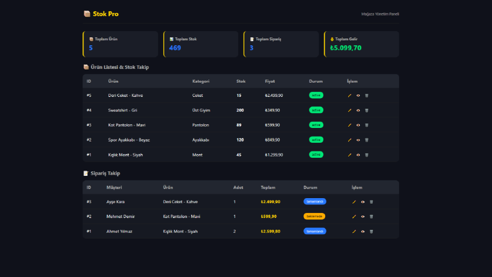Delete Ayşe Kara's order trash icon
This screenshot has width=492, height=277.
pyautogui.click(x=371, y=202)
